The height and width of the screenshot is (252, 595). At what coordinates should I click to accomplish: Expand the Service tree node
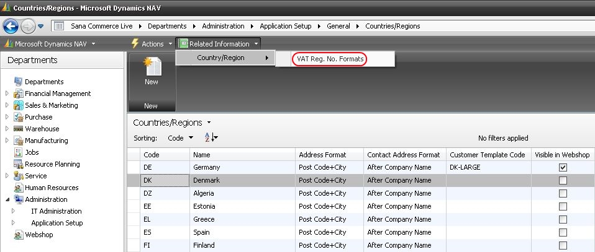coord(7,175)
